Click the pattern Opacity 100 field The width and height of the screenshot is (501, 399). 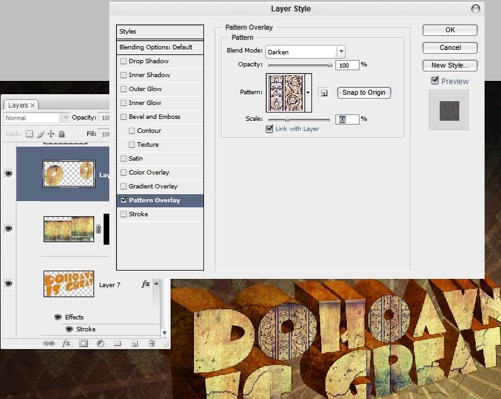(347, 65)
